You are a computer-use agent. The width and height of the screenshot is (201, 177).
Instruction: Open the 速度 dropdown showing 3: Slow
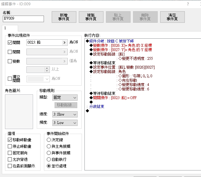[x=65, y=114]
